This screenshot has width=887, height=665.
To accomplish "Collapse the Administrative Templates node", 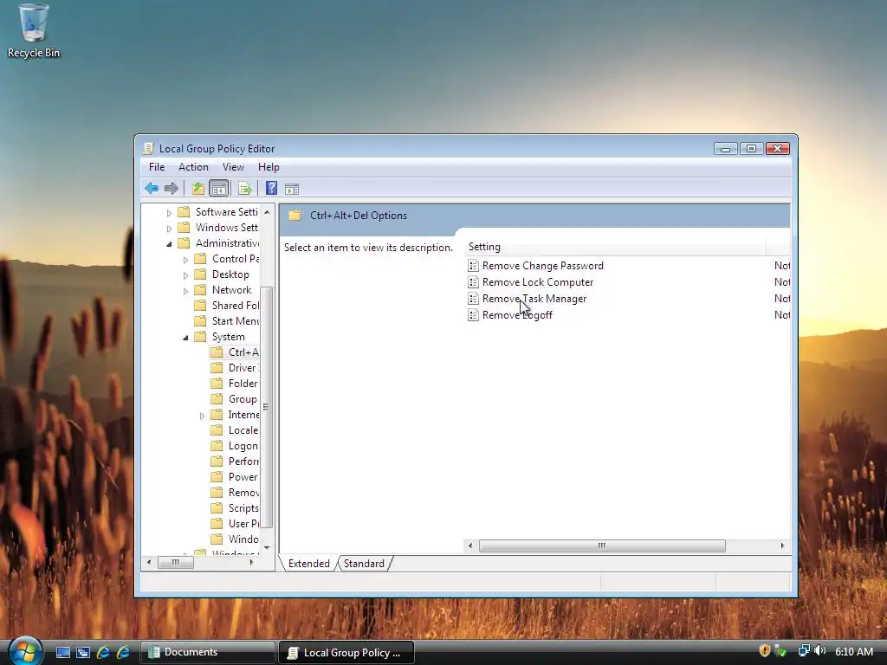I will click(x=169, y=244).
